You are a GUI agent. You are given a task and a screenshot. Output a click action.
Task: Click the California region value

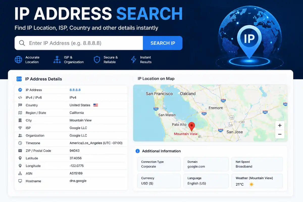click(77, 113)
